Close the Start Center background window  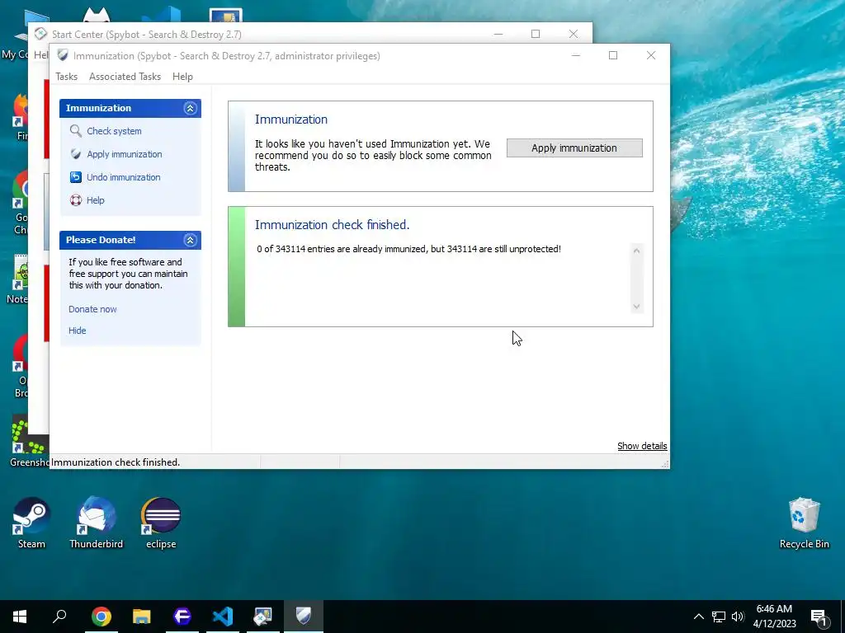coord(574,34)
